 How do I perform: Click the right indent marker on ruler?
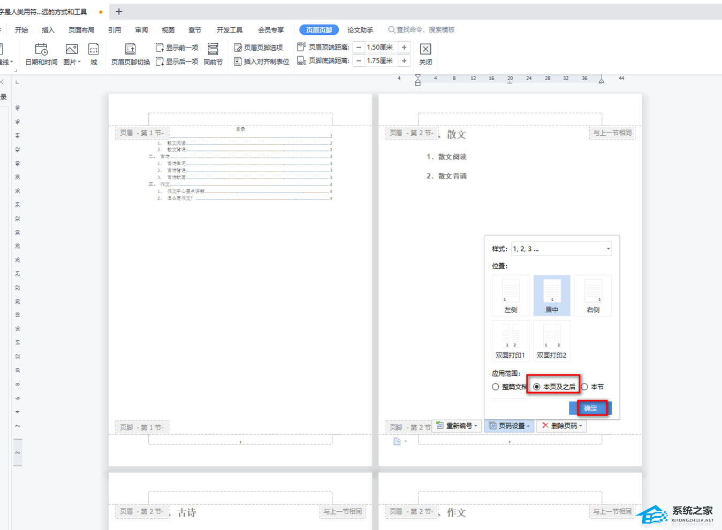coord(602,80)
